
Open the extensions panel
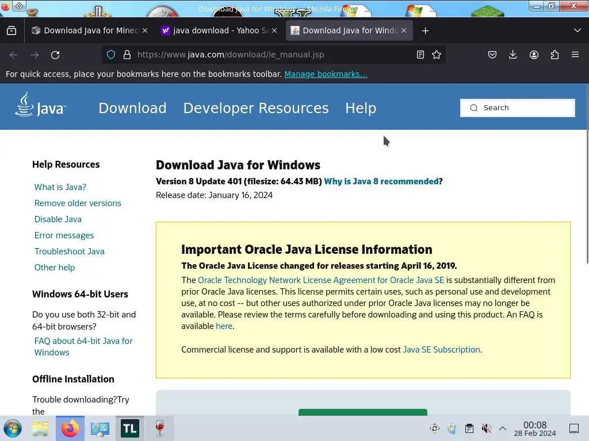tap(554, 55)
